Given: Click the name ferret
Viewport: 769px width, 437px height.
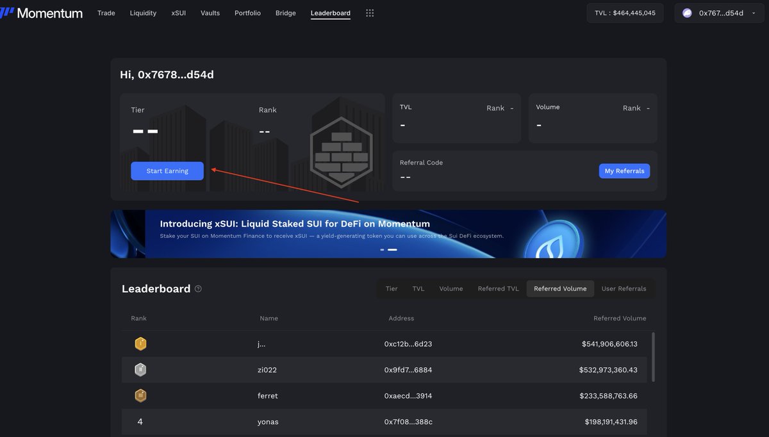Looking at the screenshot, I should [268, 396].
